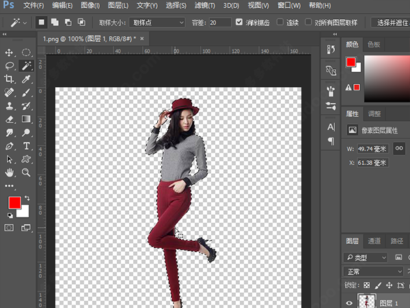Select the Magic Wand tool in toolbox
Screen dimensions: 410x308
click(x=26, y=66)
